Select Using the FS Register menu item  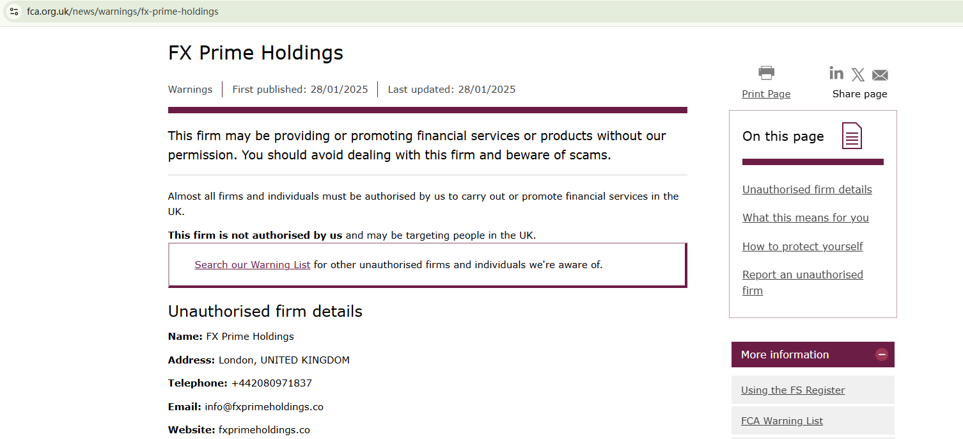(793, 390)
